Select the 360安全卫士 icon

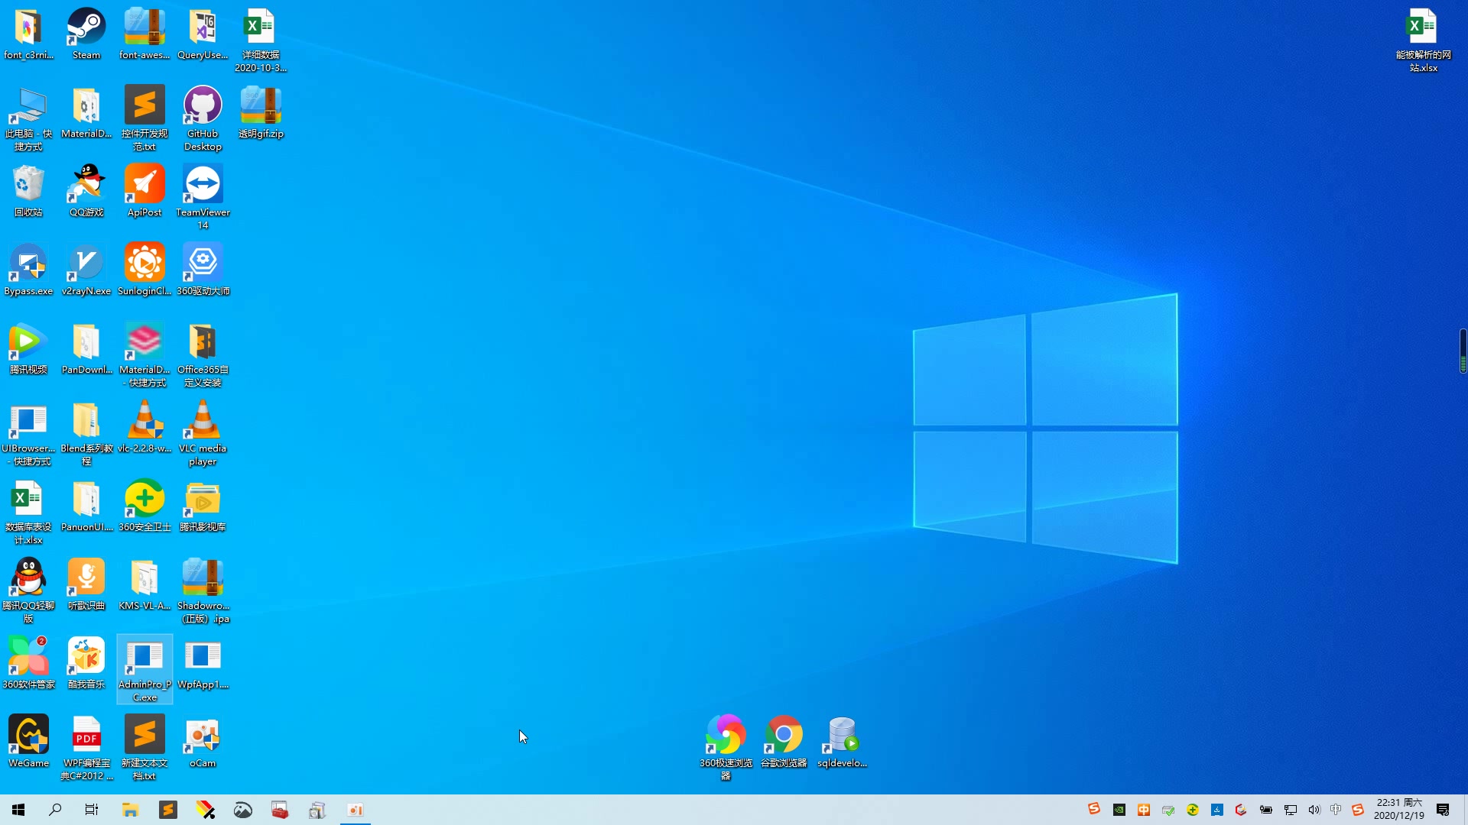click(x=145, y=506)
